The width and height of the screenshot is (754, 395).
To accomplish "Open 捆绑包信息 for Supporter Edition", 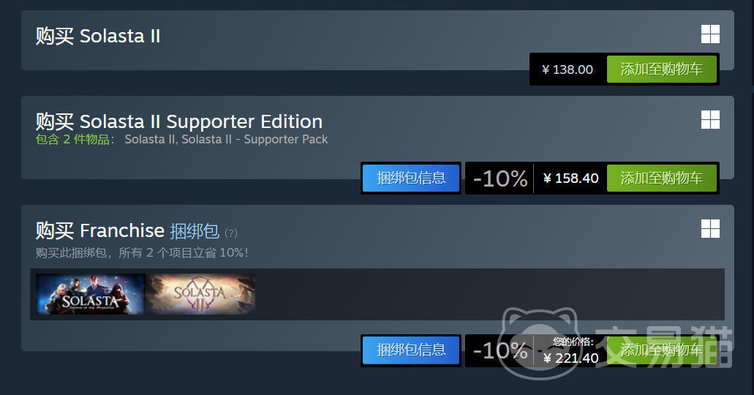I will tap(411, 178).
